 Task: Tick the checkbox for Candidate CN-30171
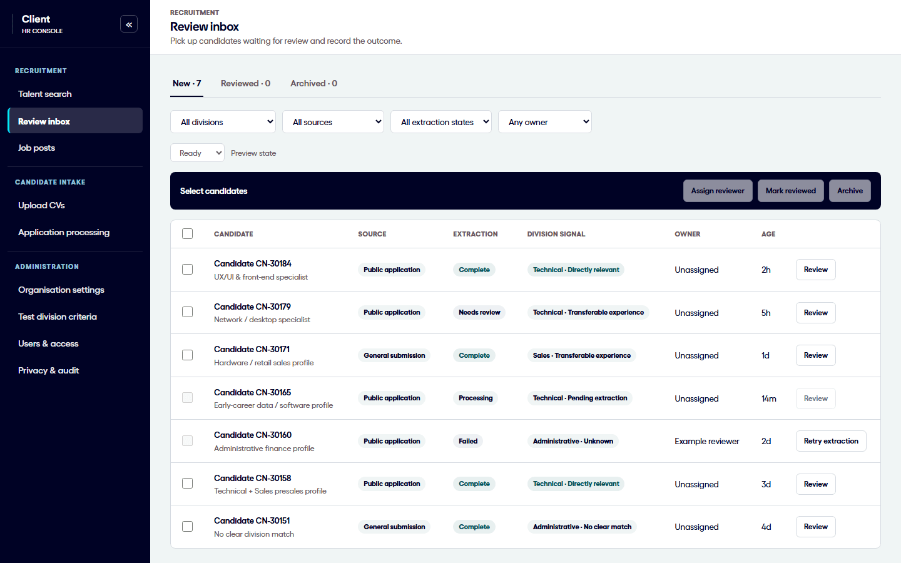188,355
